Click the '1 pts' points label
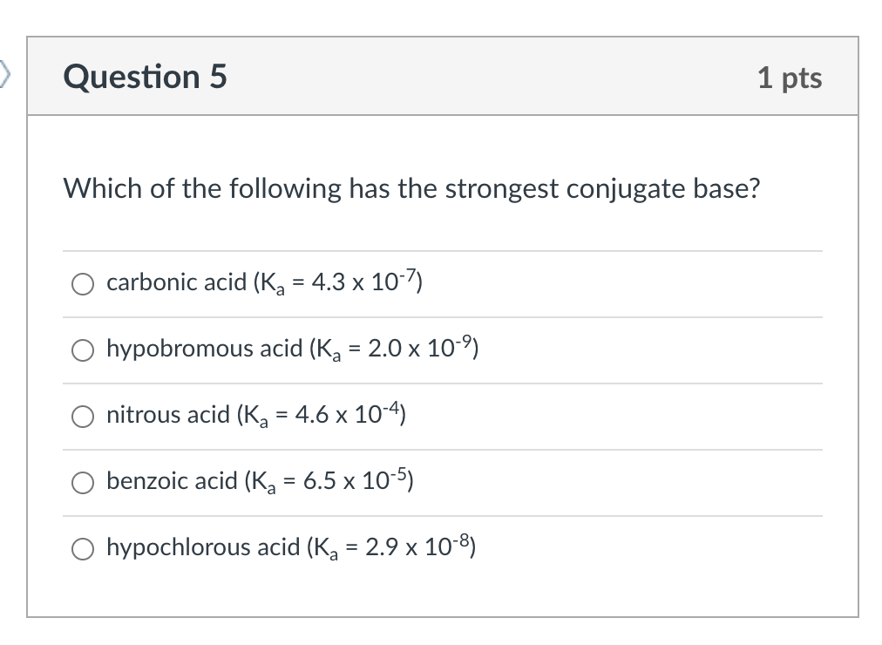The image size is (882, 645). point(789,78)
